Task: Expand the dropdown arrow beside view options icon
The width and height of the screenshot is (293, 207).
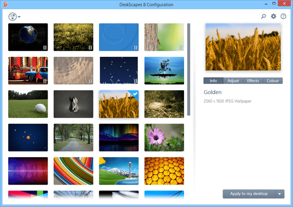Action: tap(19, 17)
